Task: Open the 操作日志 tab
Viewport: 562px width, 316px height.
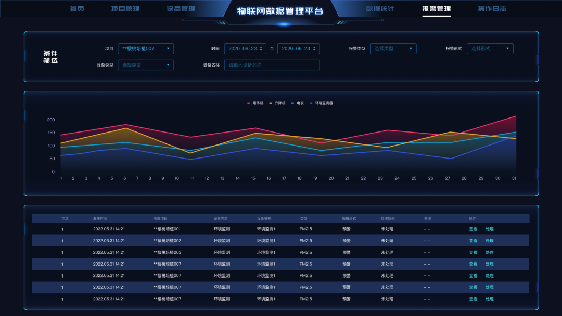Action: (492, 9)
